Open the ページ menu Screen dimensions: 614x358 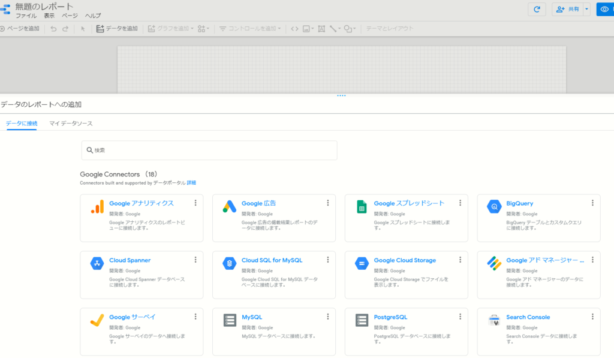click(70, 16)
